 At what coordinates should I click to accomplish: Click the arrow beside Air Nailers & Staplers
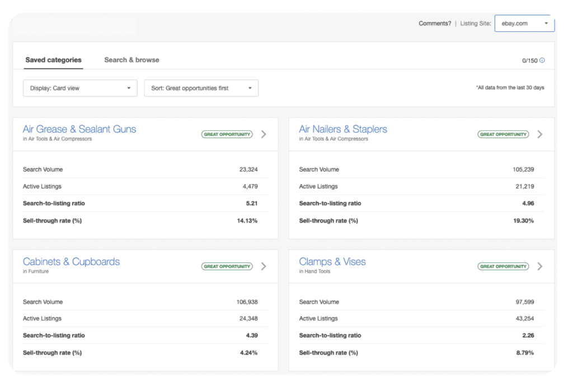pyautogui.click(x=540, y=134)
